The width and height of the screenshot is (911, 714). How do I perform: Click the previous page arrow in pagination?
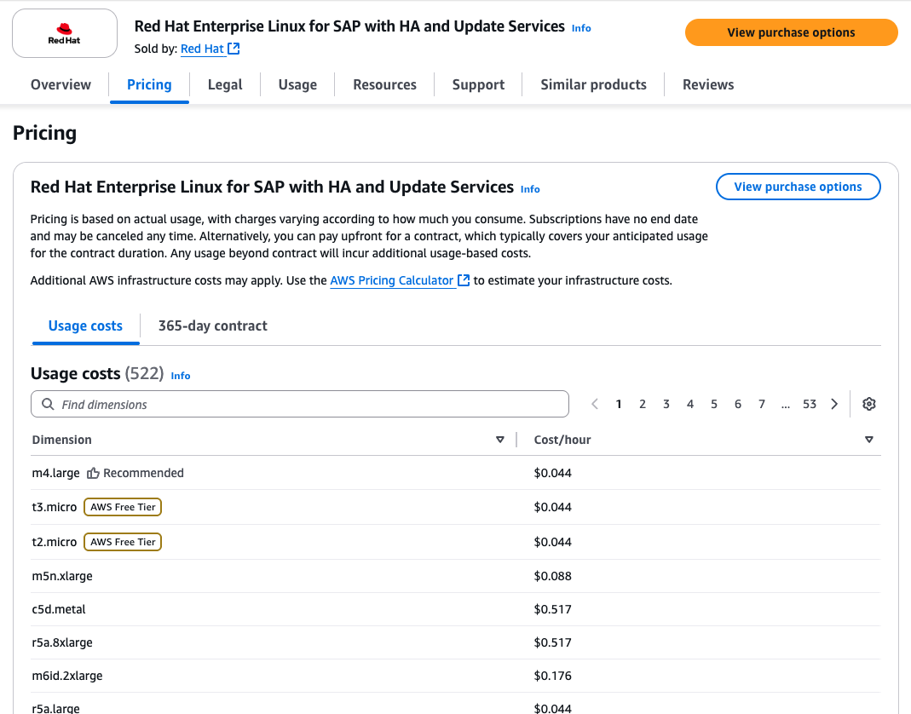click(594, 404)
